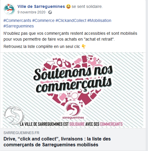Open the 'Soutenons nos commerçants' preview image

[x=73, y=90]
